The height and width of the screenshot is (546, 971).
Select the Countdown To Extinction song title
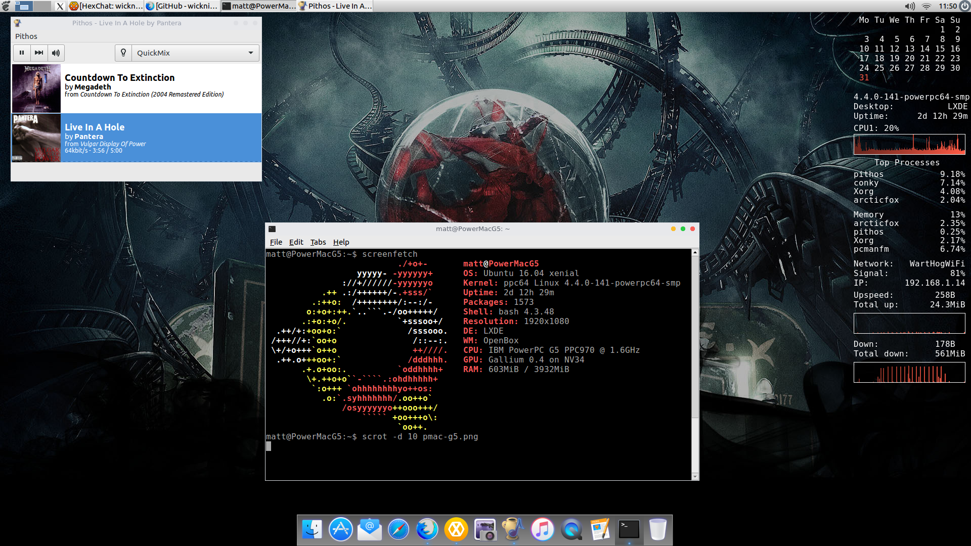click(120, 77)
